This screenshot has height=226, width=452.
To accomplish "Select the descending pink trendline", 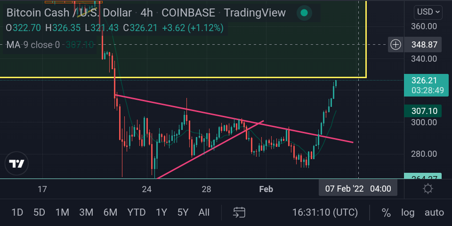I will coord(234,119).
